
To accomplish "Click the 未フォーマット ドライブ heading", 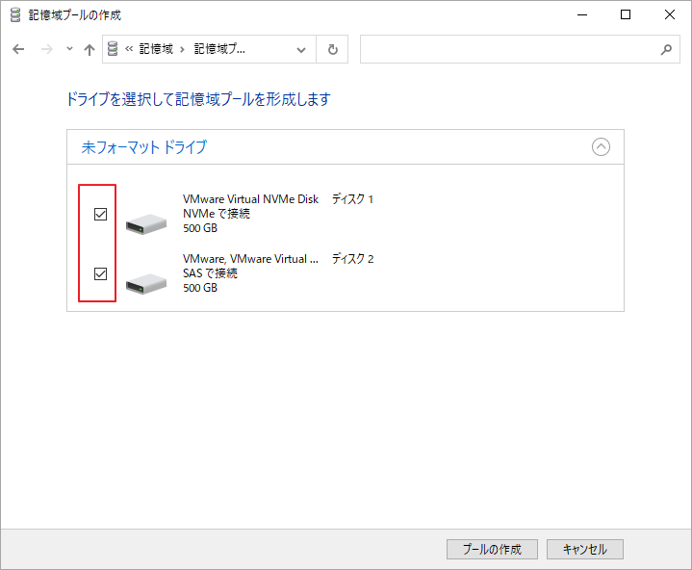I will coord(144,147).
